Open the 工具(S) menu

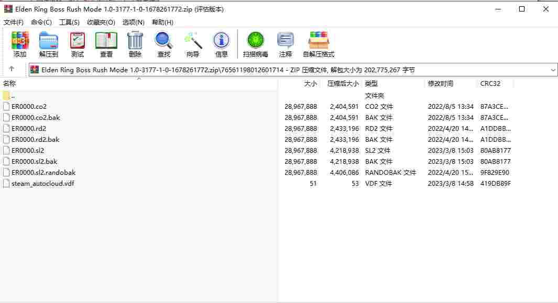[69, 22]
